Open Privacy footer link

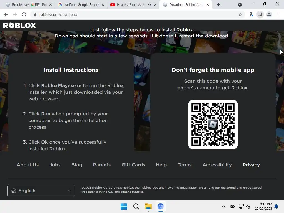pyautogui.click(x=251, y=165)
